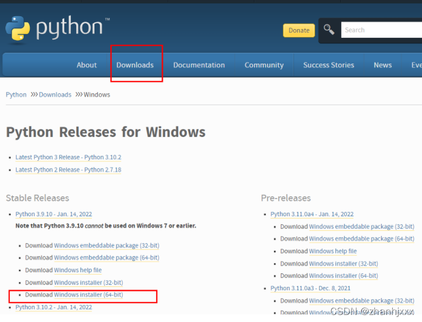Download 3.11.0a4 Windows help file

pyautogui.click(x=333, y=251)
